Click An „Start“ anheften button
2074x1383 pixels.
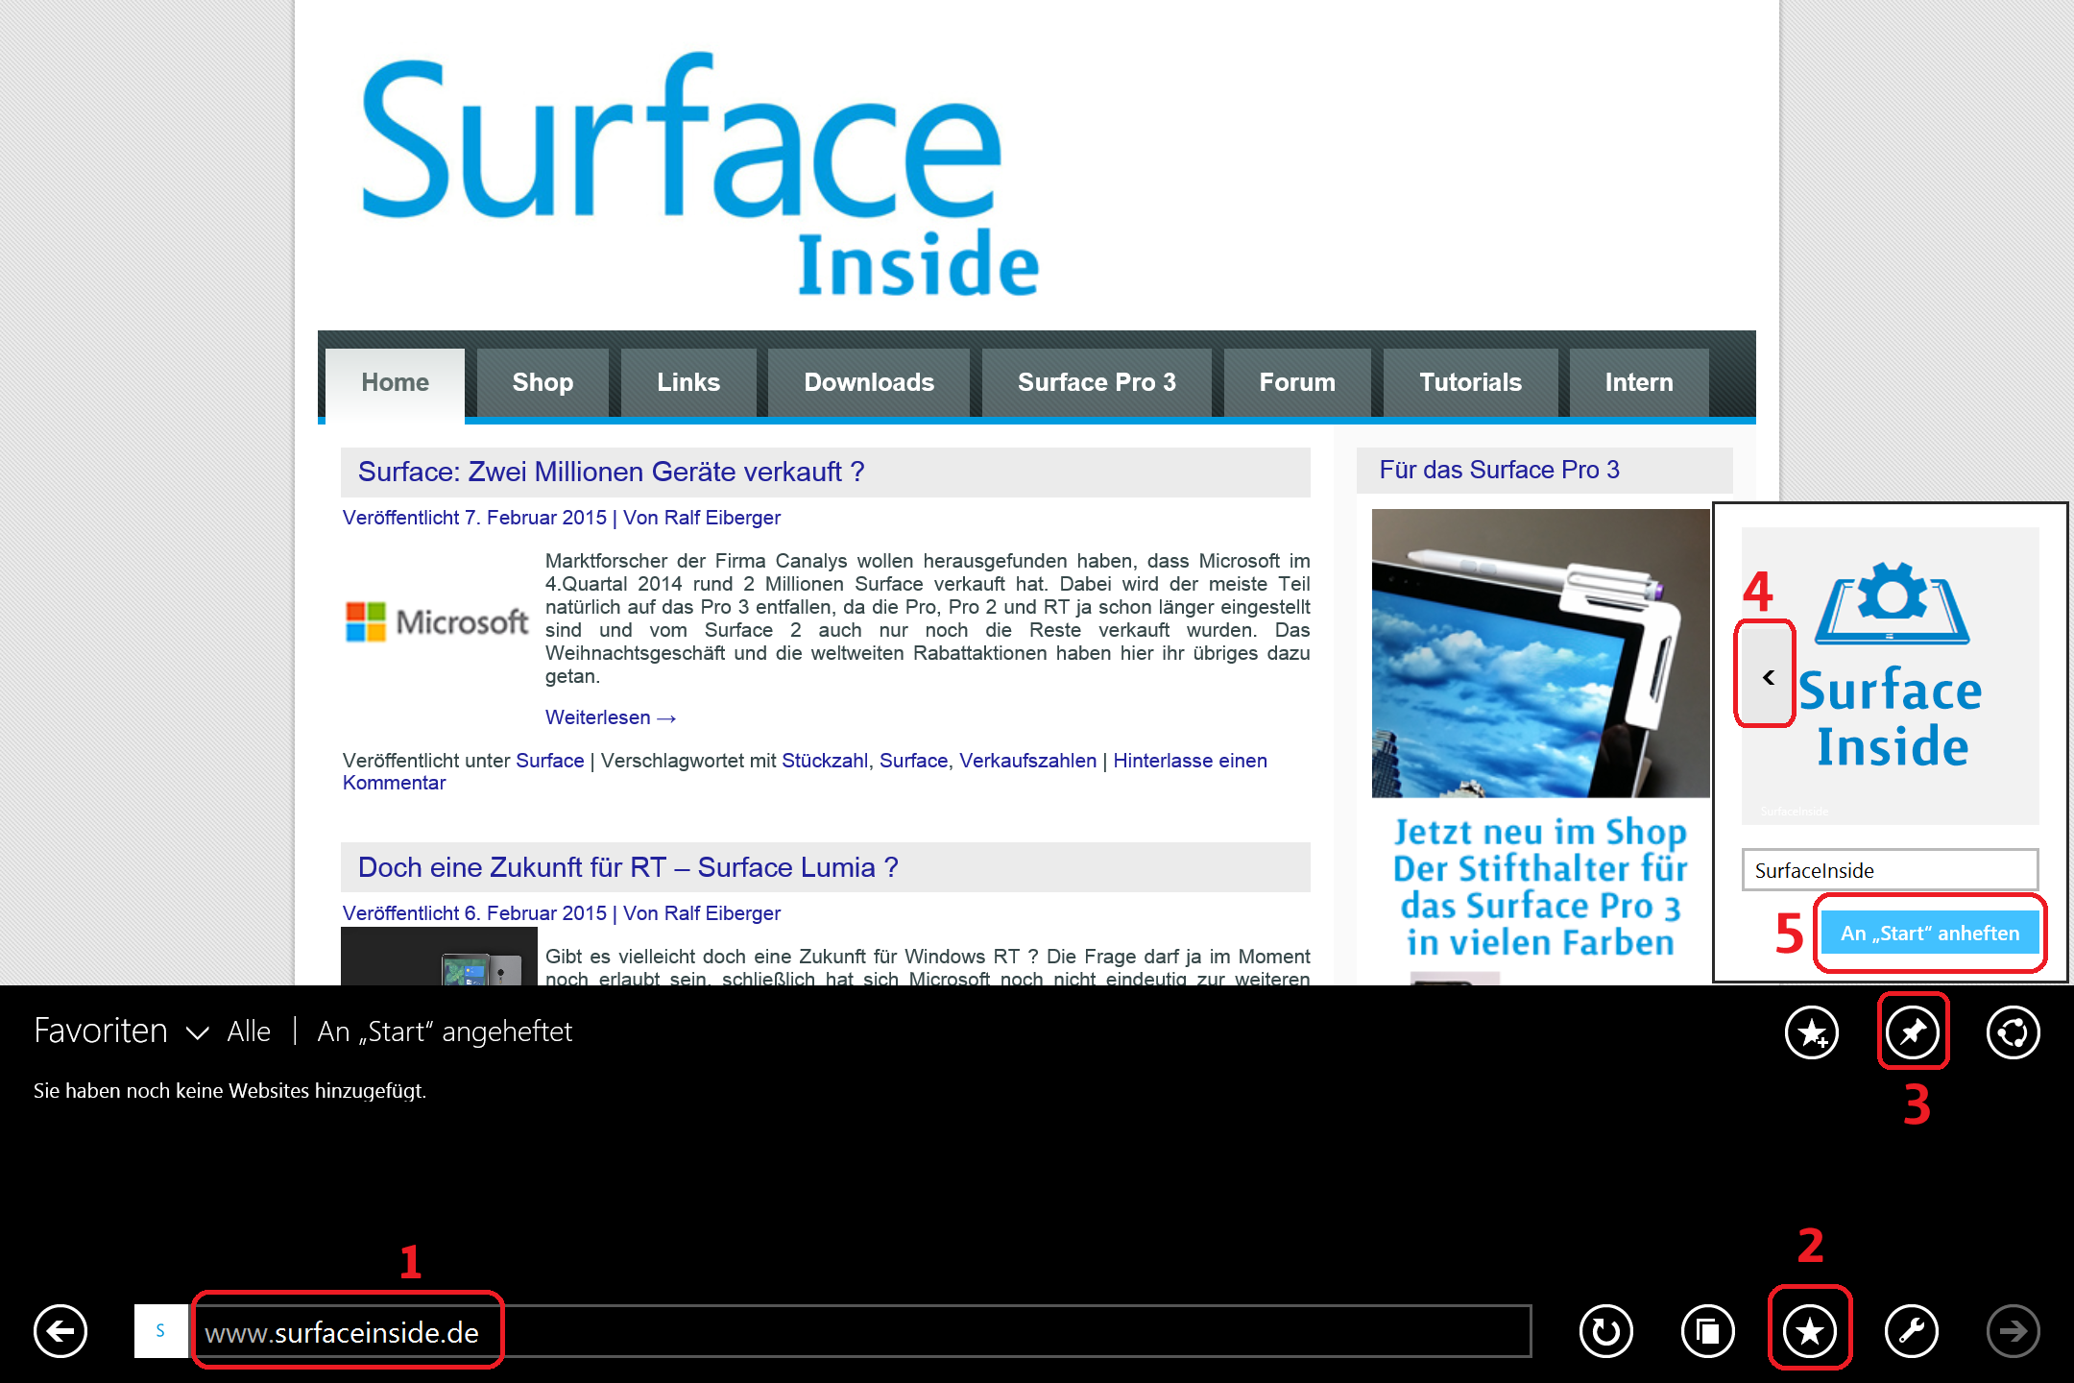tap(1930, 933)
